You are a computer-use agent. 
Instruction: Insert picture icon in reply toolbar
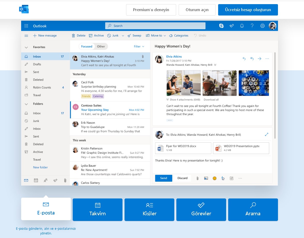tap(206, 178)
